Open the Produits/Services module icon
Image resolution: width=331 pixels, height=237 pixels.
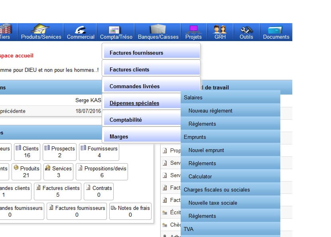(40, 28)
